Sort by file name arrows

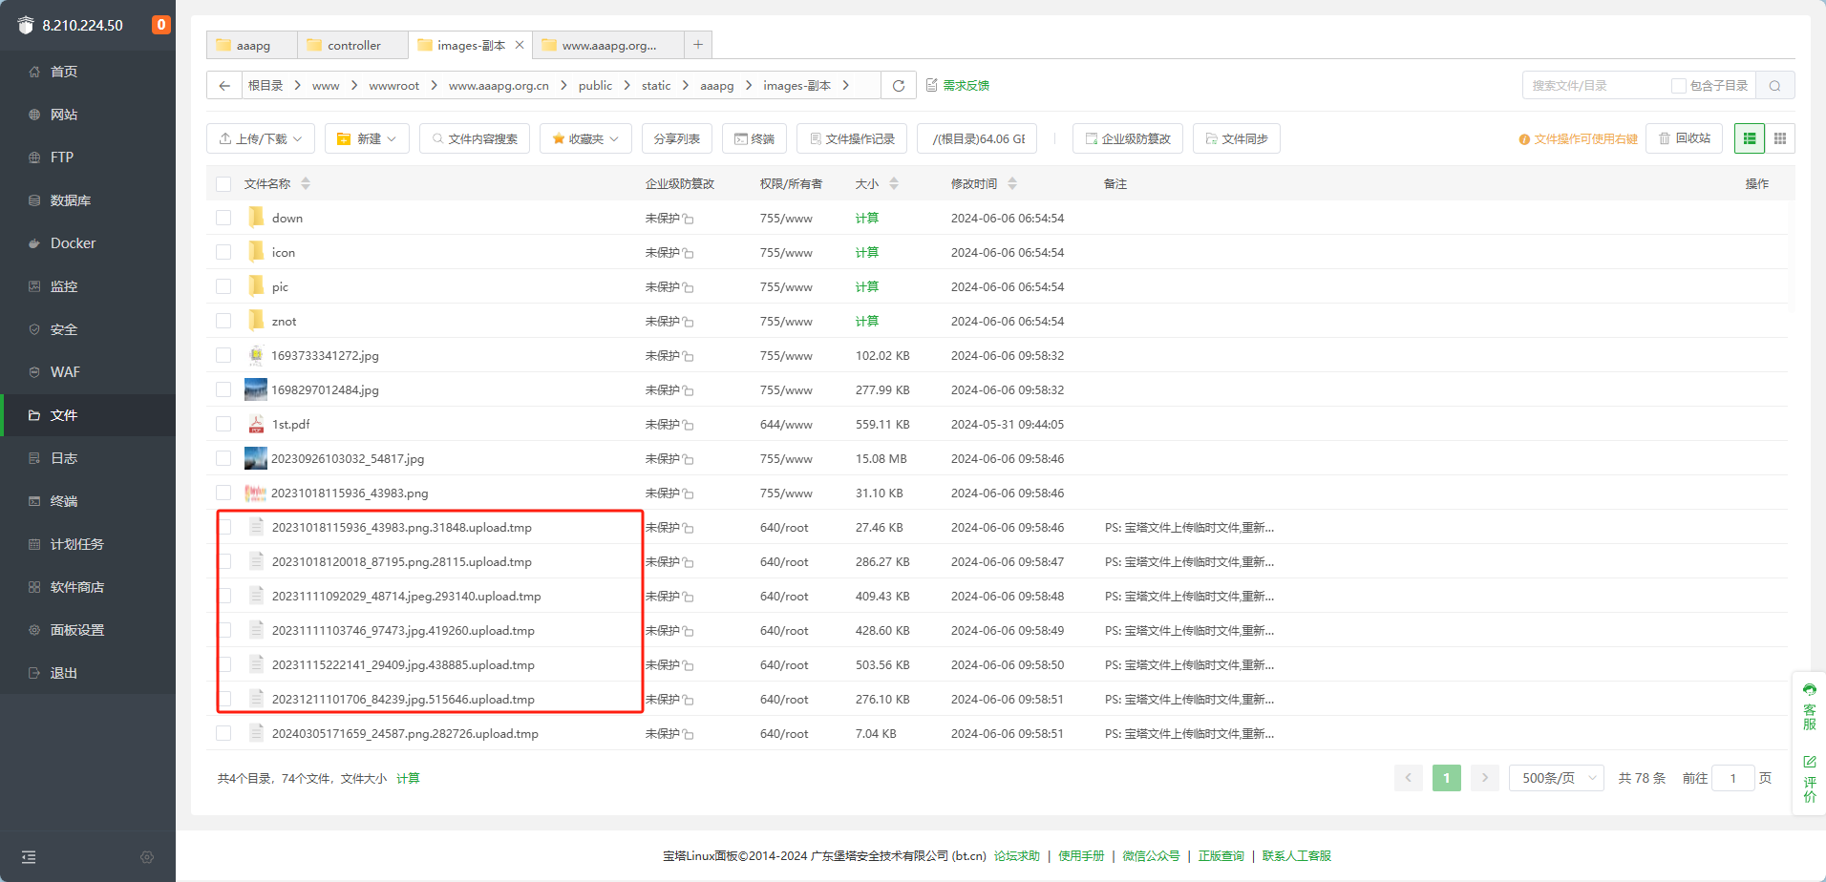[306, 183]
